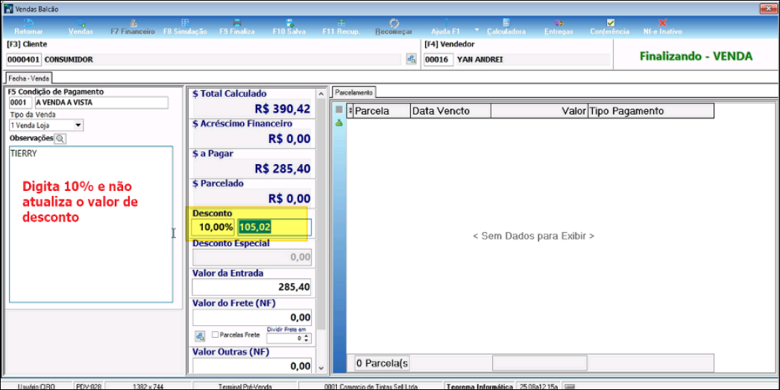Expand the Tipo da Venda dropdown
The width and height of the screenshot is (780, 390).
click(x=78, y=125)
